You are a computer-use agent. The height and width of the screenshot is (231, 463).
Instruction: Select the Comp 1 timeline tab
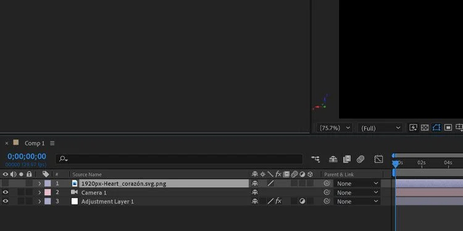point(35,143)
